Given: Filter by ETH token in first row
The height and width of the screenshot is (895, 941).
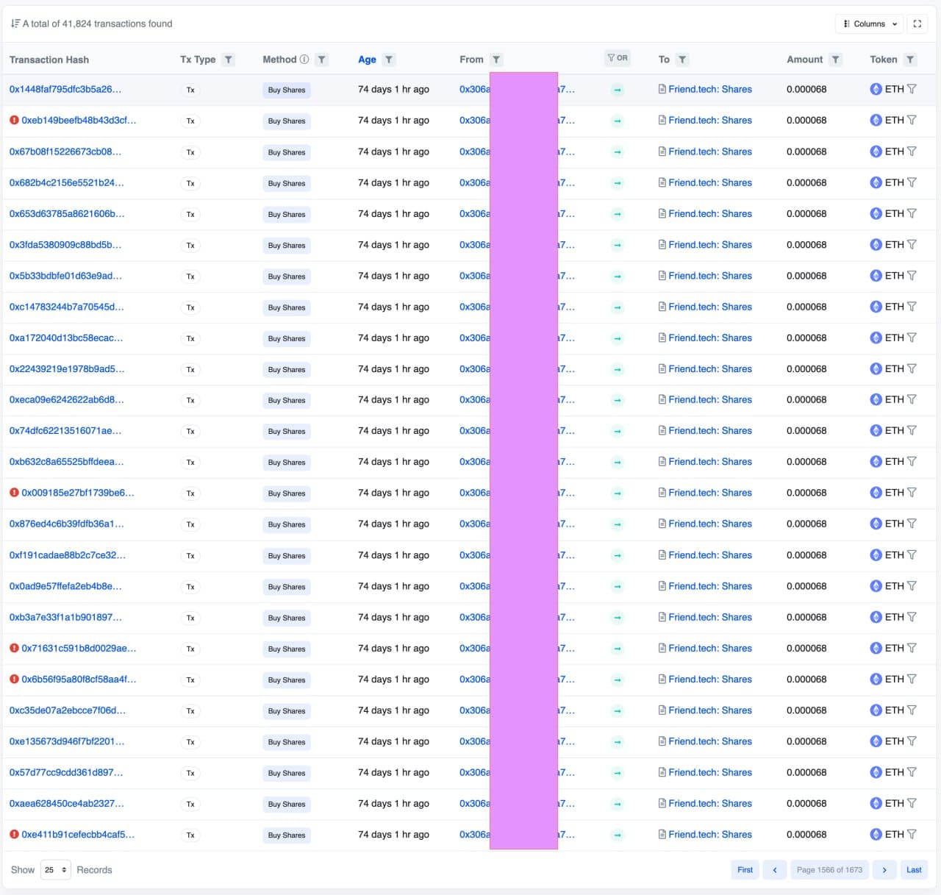Looking at the screenshot, I should (912, 89).
